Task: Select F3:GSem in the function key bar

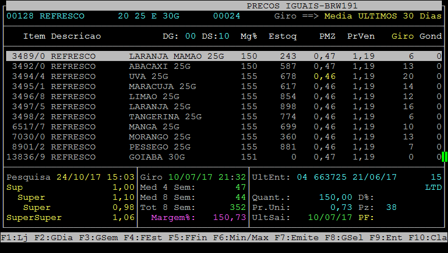Action: pos(98,238)
